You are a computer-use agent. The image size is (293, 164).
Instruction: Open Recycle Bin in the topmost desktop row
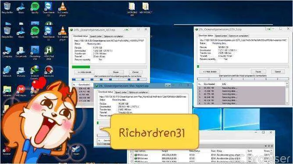tap(7, 8)
